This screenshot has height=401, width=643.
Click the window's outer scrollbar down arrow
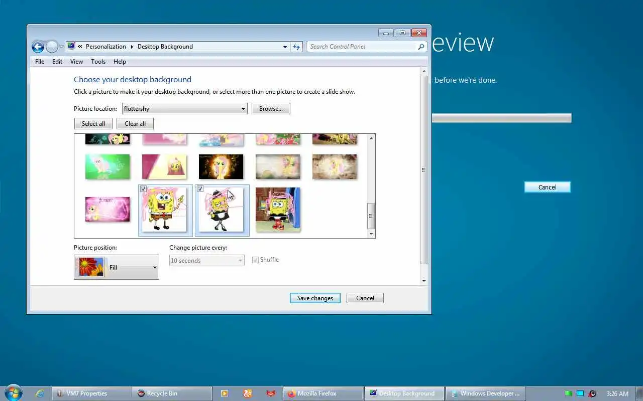click(x=424, y=281)
